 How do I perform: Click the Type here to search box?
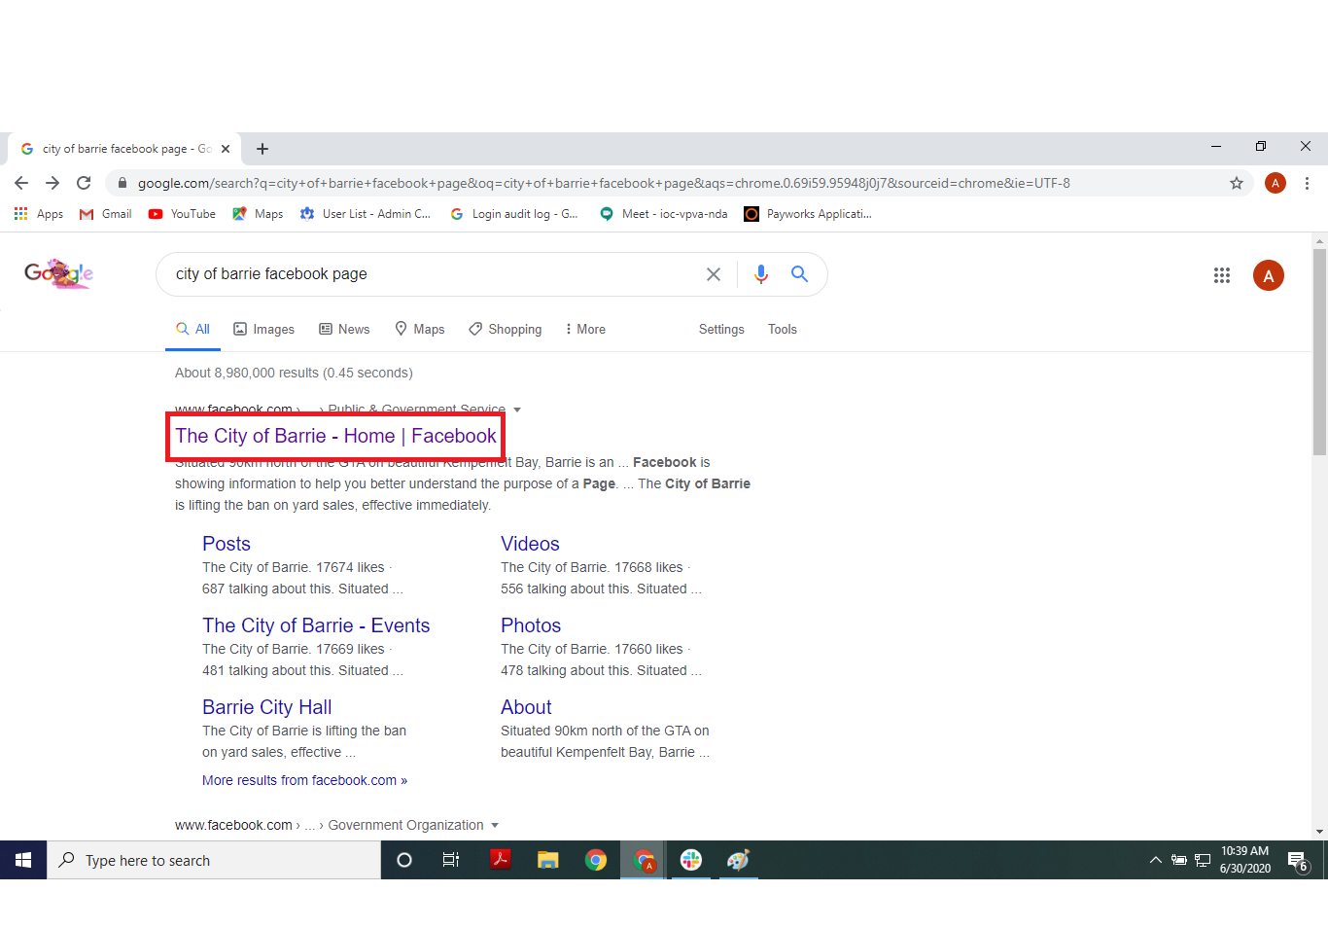(x=214, y=860)
